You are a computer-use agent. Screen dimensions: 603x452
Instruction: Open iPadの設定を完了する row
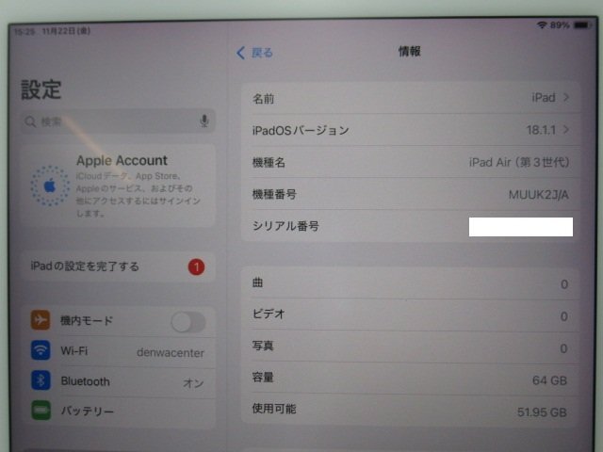118,266
